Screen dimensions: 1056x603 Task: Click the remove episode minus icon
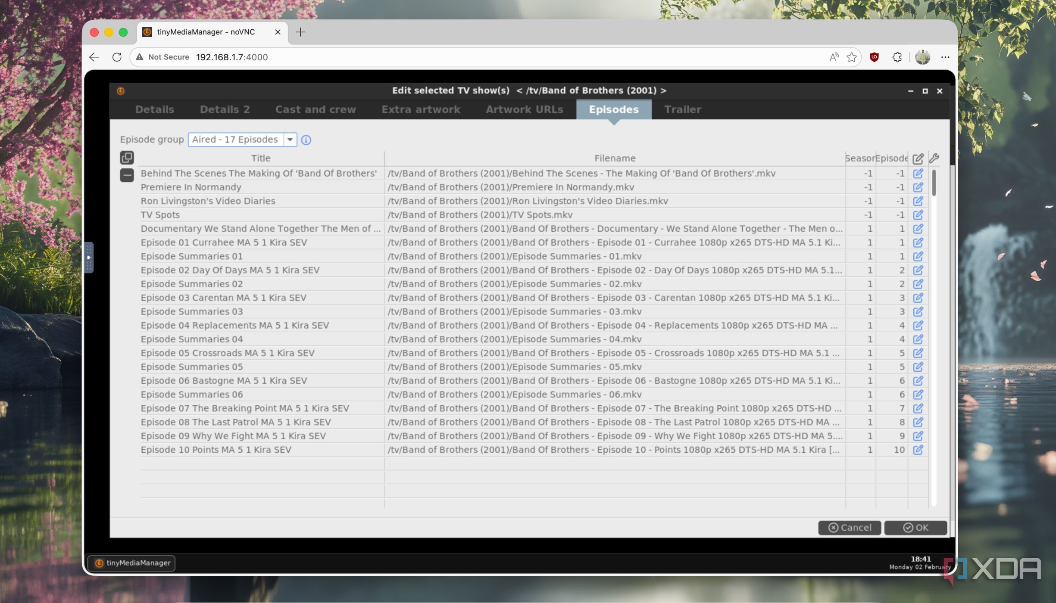pos(127,175)
